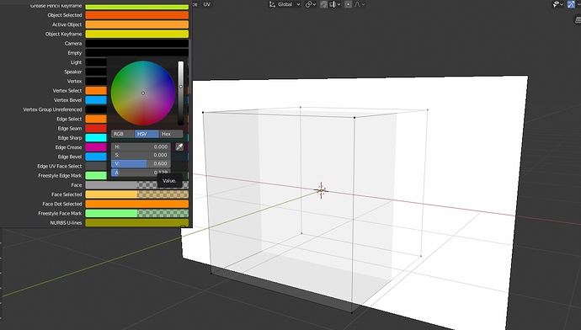Viewport: 581px width, 330px height.
Task: Open Grease Pencil Keyframe color swatch
Action: pyautogui.click(x=136, y=6)
